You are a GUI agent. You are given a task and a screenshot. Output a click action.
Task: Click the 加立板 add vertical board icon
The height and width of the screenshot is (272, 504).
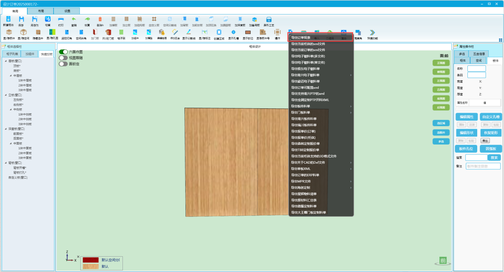pos(127,19)
